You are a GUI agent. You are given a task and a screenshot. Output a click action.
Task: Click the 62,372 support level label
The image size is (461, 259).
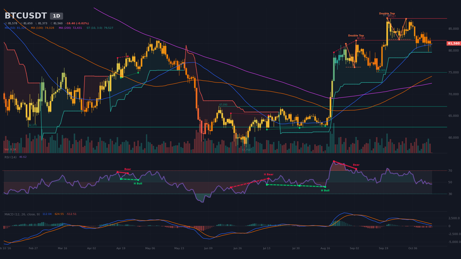pos(33,125)
